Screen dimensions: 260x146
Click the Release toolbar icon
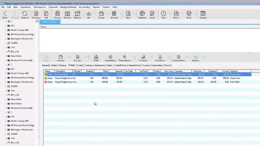[77, 15]
